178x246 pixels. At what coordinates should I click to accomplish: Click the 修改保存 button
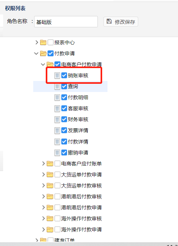pyautogui.click(x=121, y=22)
